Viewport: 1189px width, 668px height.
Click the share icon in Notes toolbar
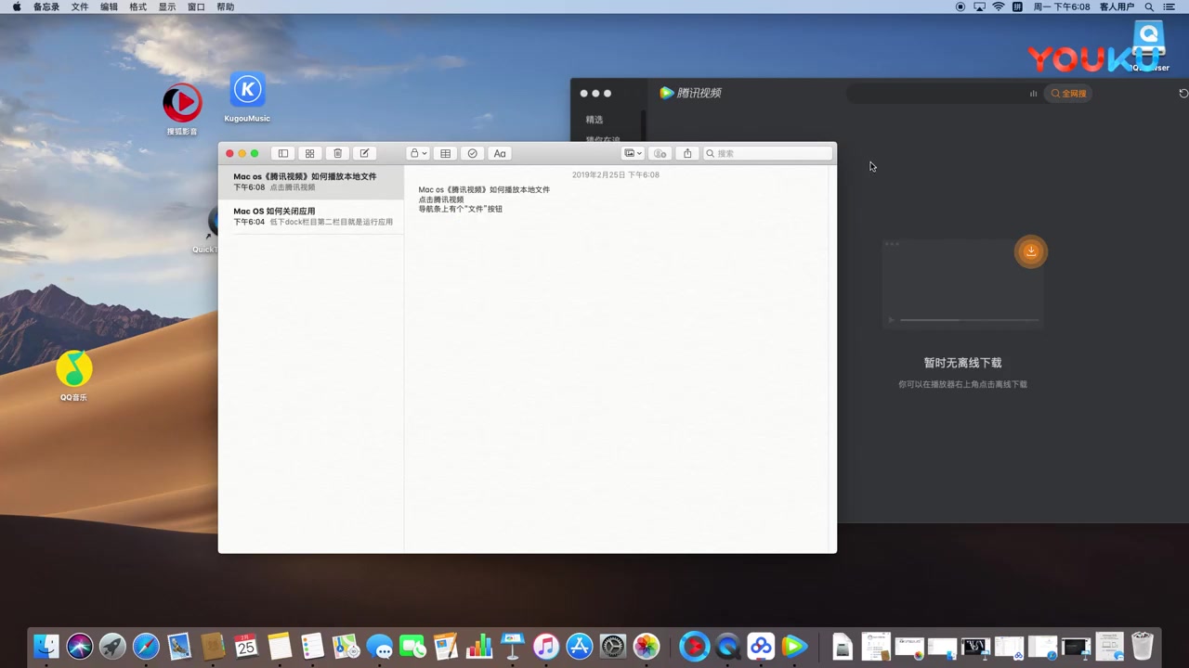pyautogui.click(x=687, y=153)
